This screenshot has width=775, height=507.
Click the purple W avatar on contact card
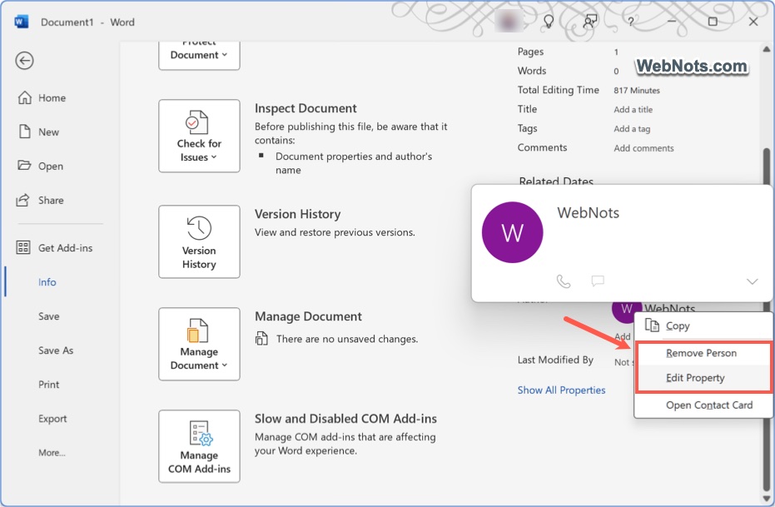click(x=512, y=232)
